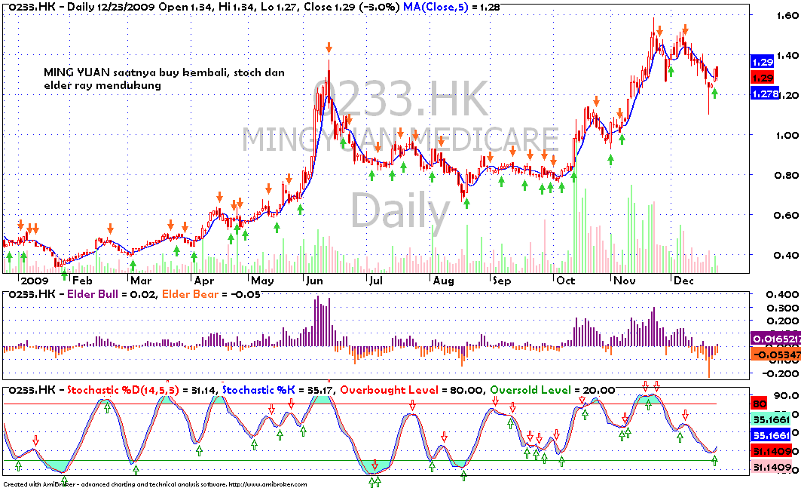Click the green buy arrow under the latest December candle
Screen dimensions: 801x488
pyautogui.click(x=714, y=93)
